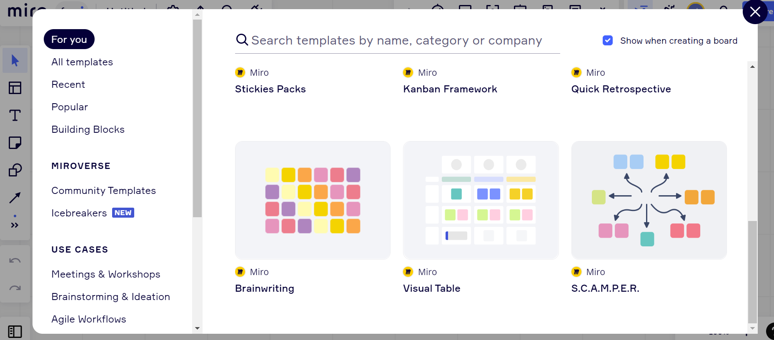Open Icebreakers NEW category

[93, 213]
